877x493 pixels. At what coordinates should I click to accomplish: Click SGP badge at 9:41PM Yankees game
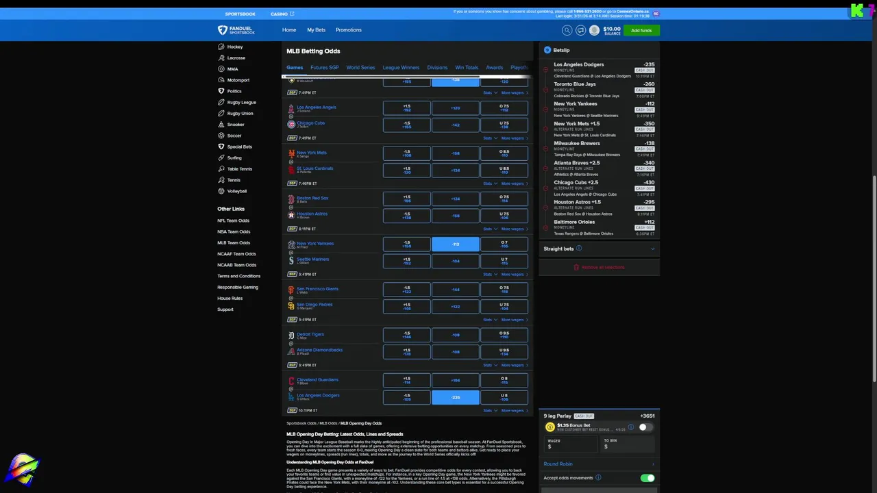click(292, 275)
